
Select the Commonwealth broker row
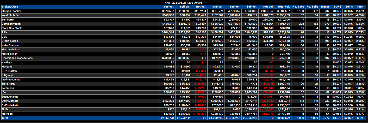[x=184, y=24]
